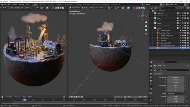Click the red X axis navigation gizmo
Viewport: 190px width, 107px height.
(146, 16)
